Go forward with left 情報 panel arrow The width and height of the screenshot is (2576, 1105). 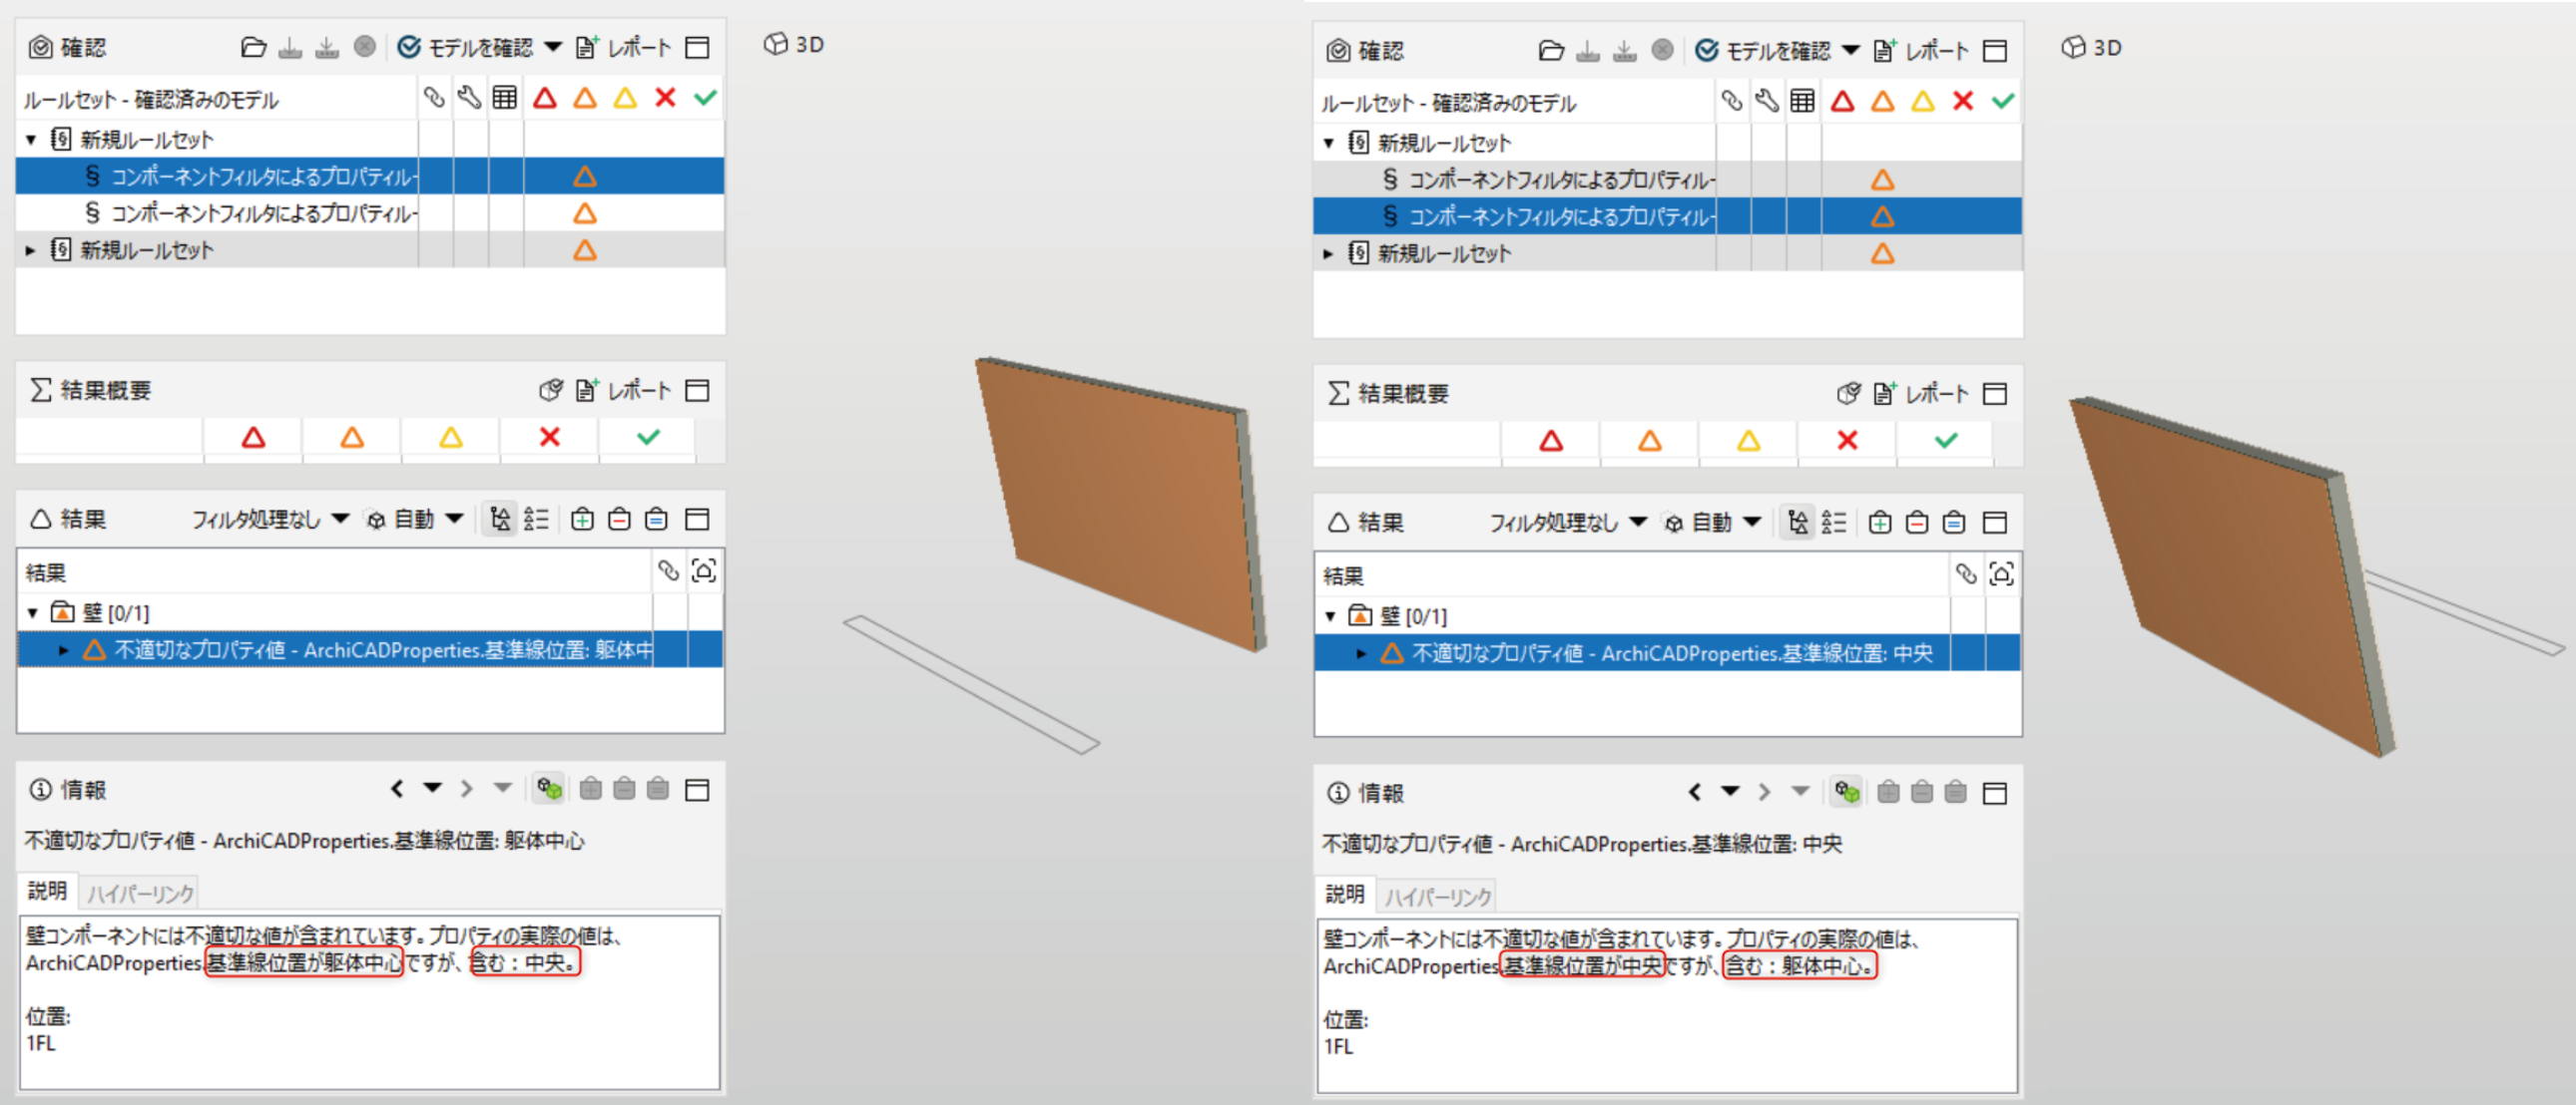(x=466, y=789)
